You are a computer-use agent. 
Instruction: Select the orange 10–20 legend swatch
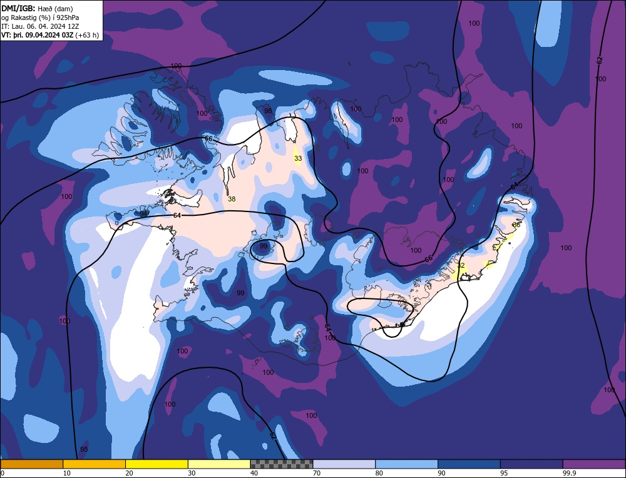click(x=95, y=464)
